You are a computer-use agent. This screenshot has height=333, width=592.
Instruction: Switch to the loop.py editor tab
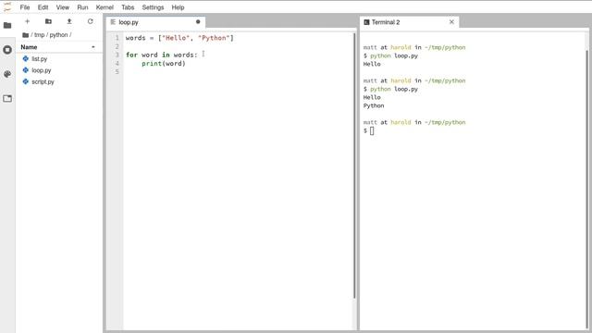[x=155, y=22]
